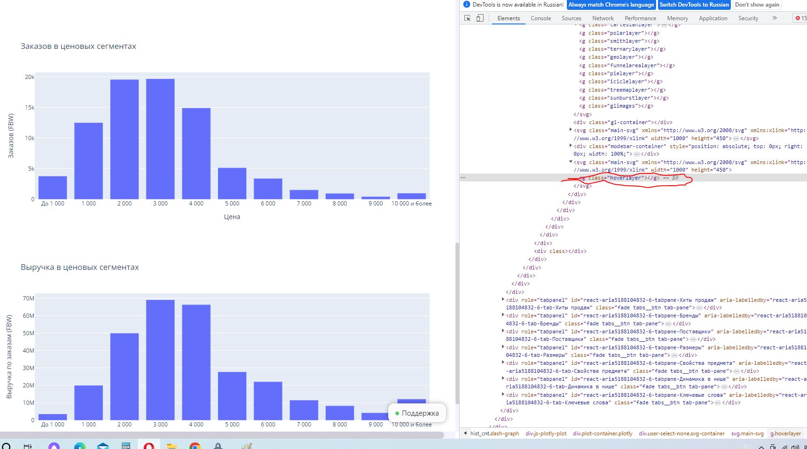Click the breadcrumb left scroll arrow
This screenshot has width=807, height=449.
pyautogui.click(x=465, y=433)
